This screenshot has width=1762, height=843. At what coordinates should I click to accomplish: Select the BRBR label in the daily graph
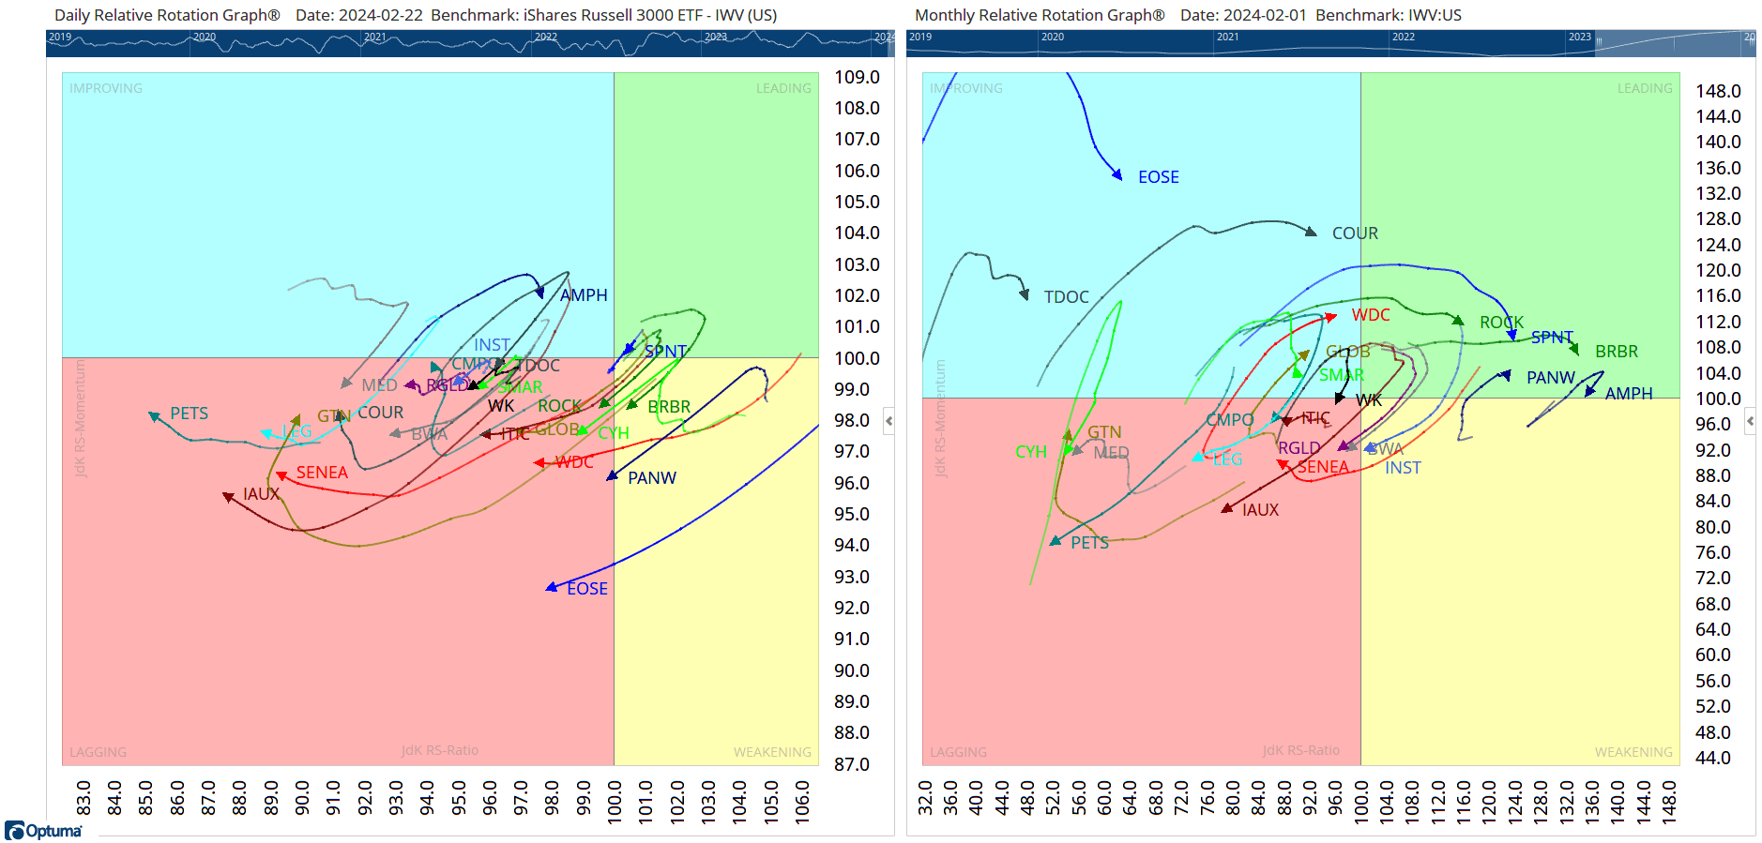(x=669, y=407)
